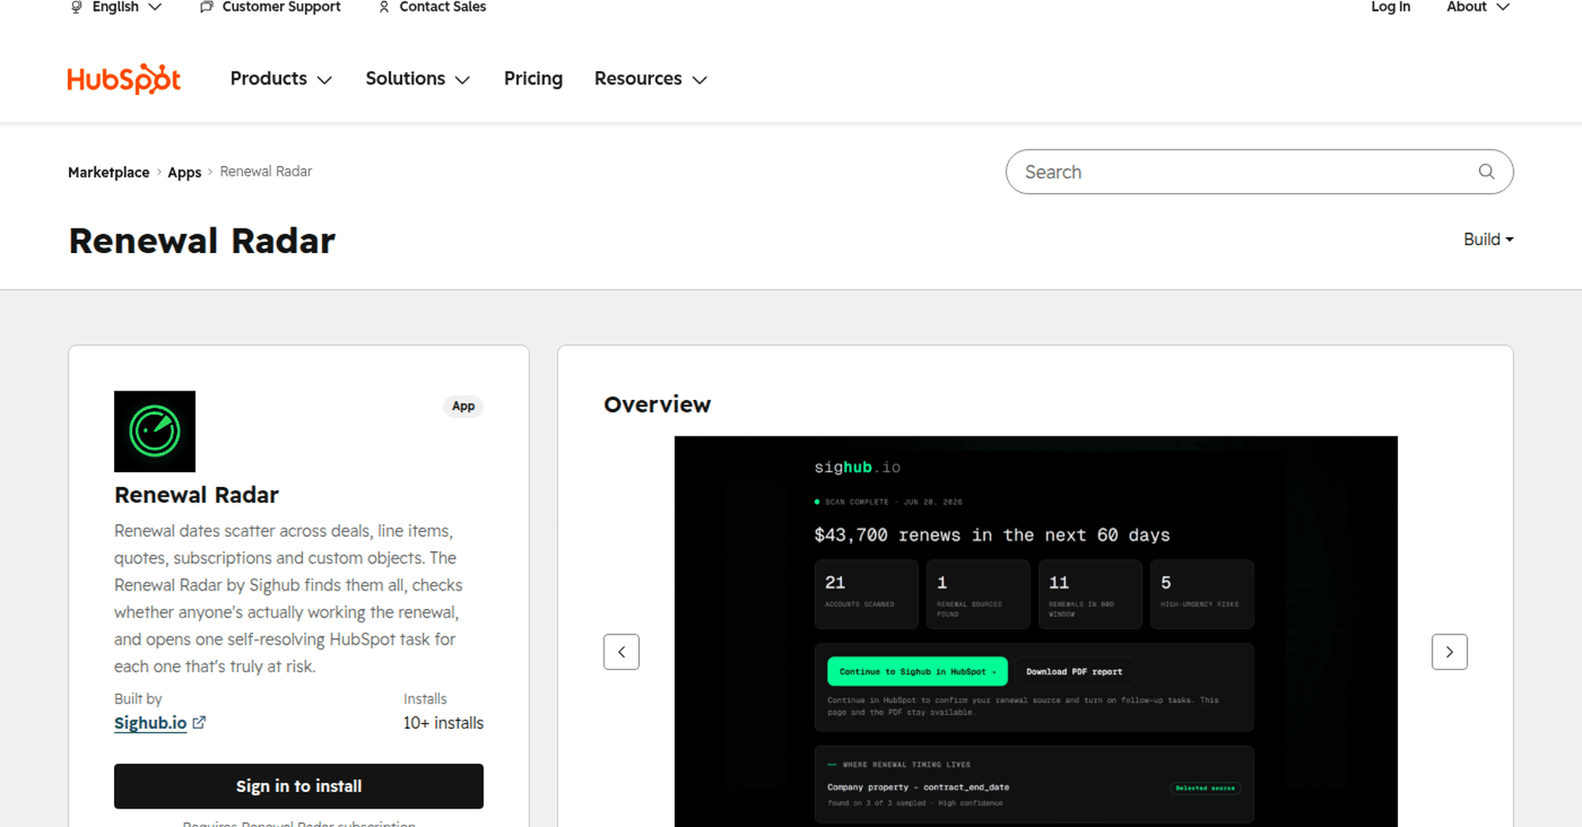Screen dimensions: 1582x827
Task: Click the Renewal Radar page title
Action: [x=202, y=240]
